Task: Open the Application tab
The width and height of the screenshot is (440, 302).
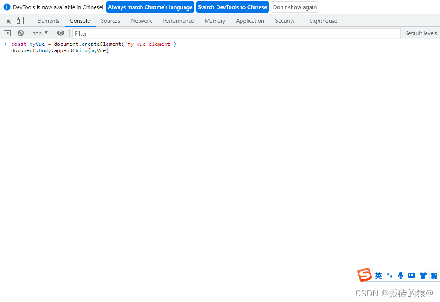Action: [250, 21]
